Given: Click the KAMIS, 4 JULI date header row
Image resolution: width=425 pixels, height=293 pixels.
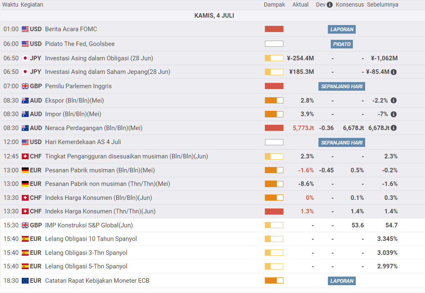Looking at the screenshot, I should 214,16.
